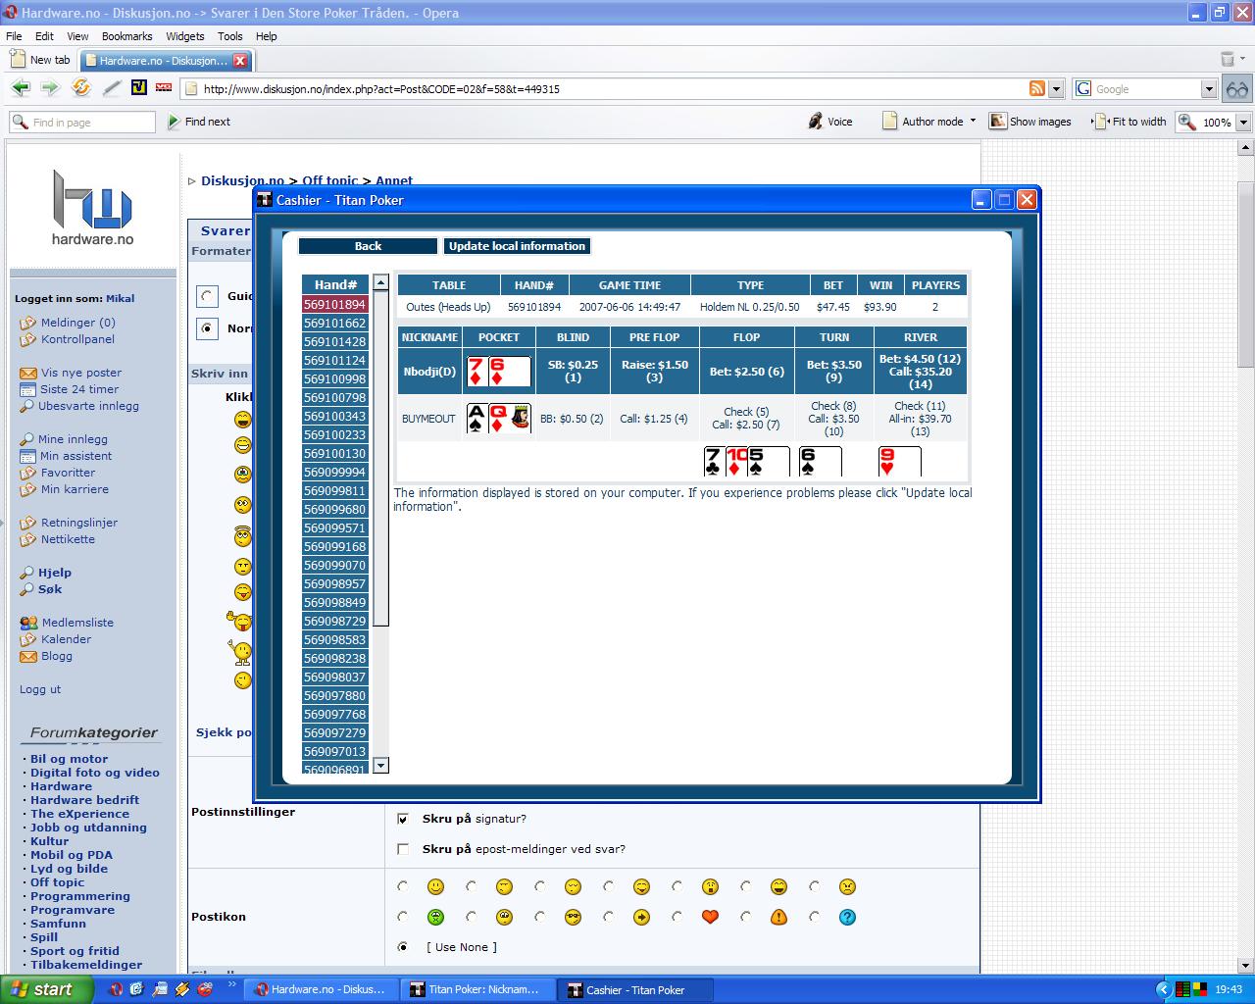Click the Medlemsliste sidebar link
This screenshot has width=1255, height=1004.
click(x=77, y=623)
